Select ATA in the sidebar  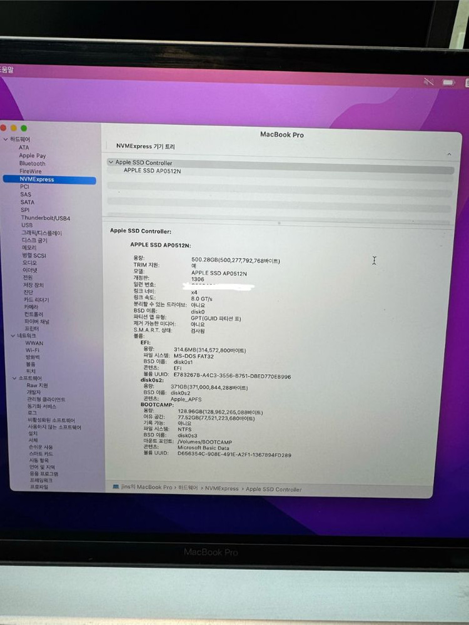coord(24,147)
